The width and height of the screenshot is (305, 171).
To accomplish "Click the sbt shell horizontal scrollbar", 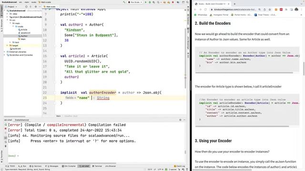I will pyautogui.click(x=62, y=163).
